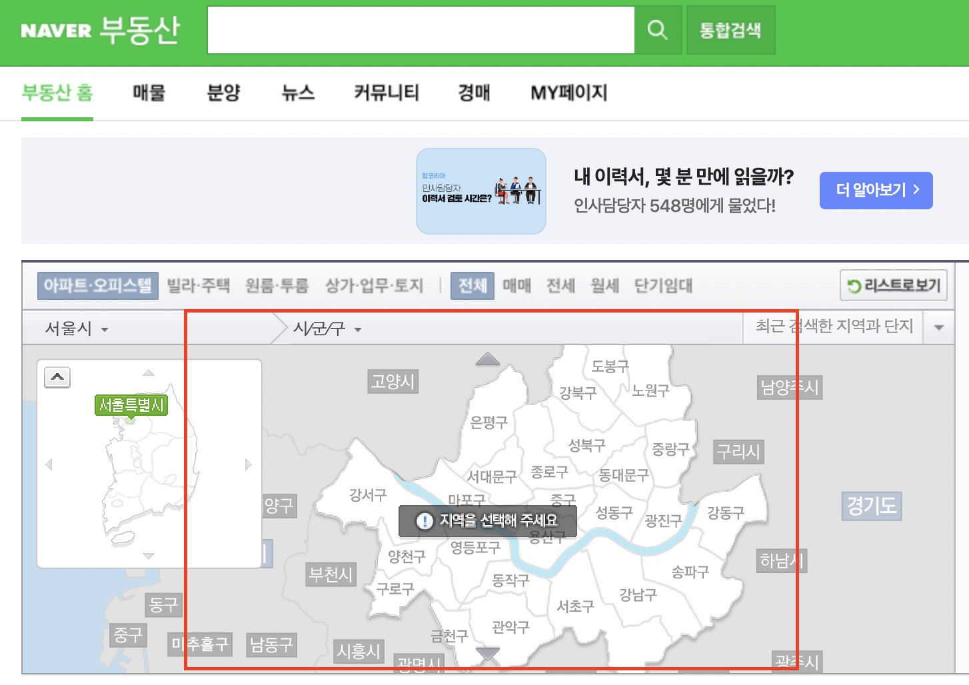
Task: Select 단기임대 deal type filter
Action: pos(664,286)
